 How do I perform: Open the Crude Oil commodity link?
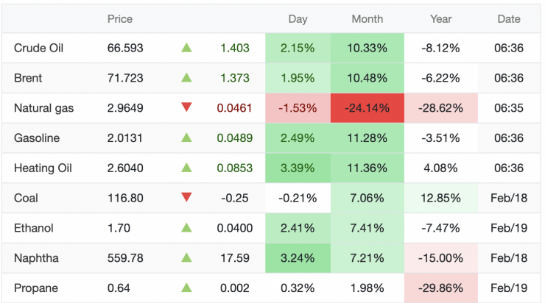[x=38, y=49]
